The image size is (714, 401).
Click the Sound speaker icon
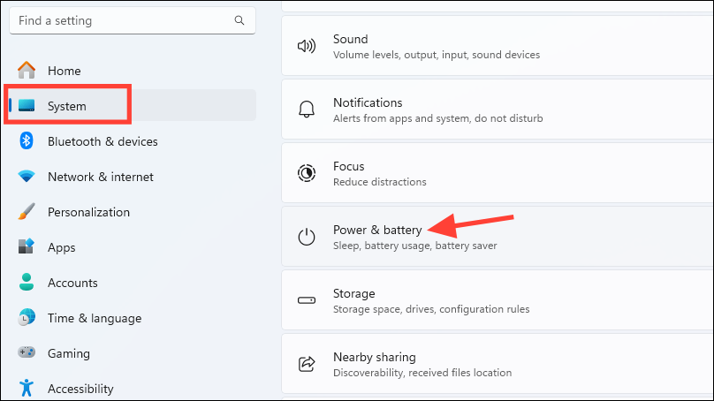307,46
